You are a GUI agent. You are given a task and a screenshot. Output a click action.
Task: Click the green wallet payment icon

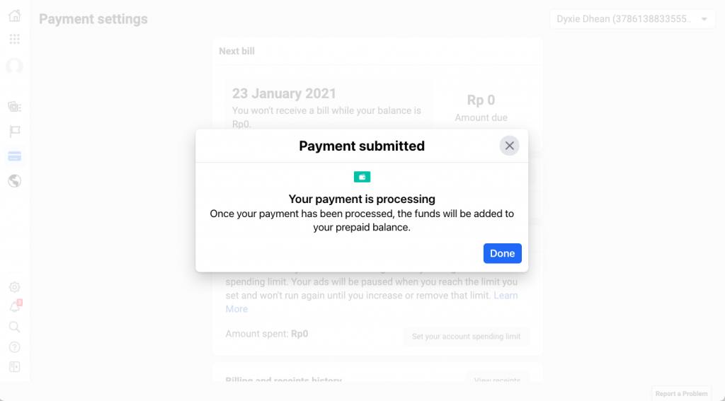tap(362, 177)
